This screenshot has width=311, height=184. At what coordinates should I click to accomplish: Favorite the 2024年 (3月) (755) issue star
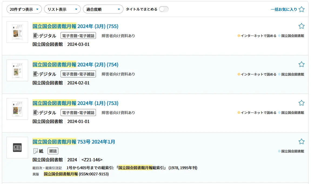pyautogui.click(x=302, y=26)
